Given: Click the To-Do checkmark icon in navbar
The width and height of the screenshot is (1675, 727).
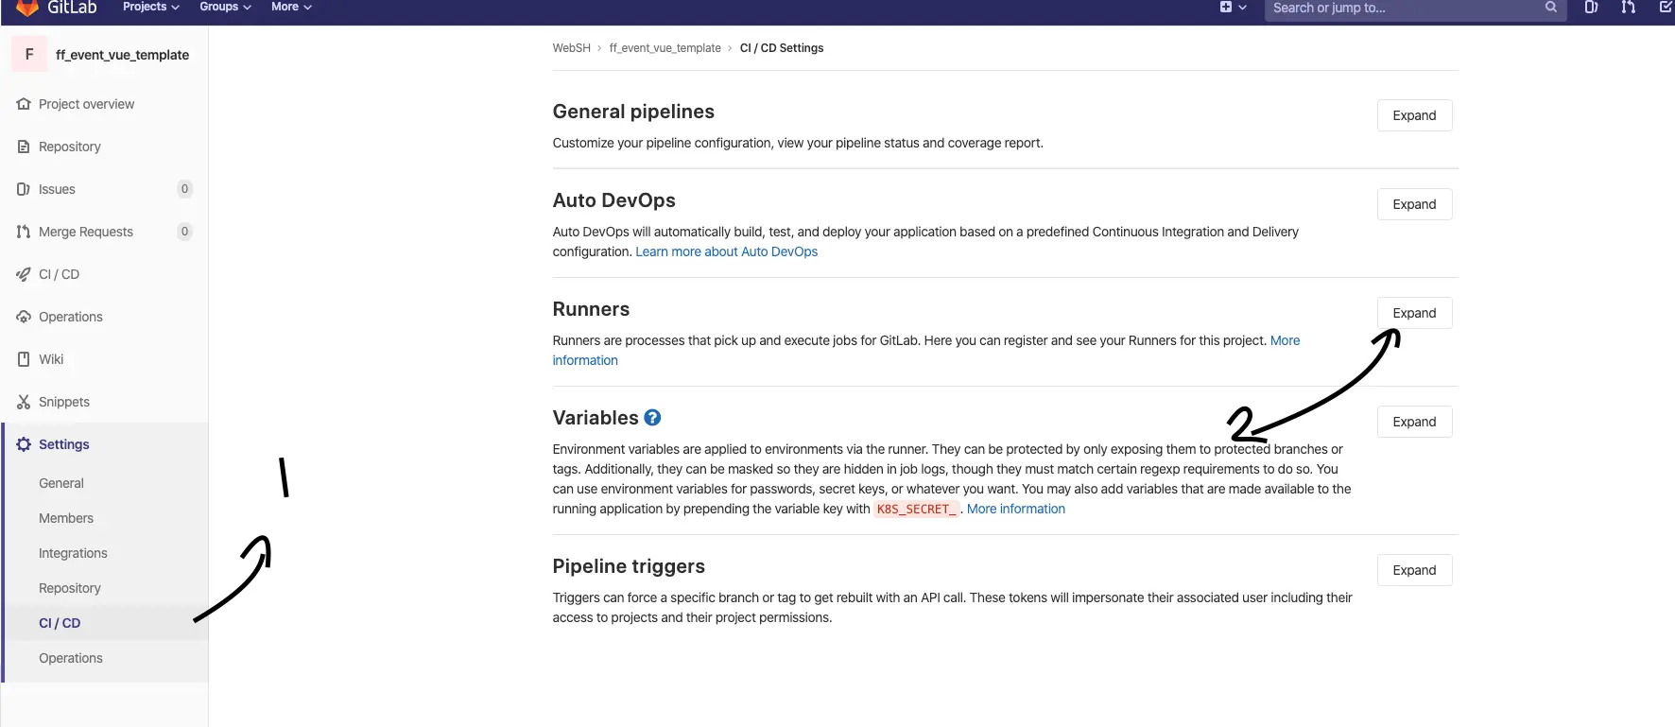Looking at the screenshot, I should [1666, 8].
